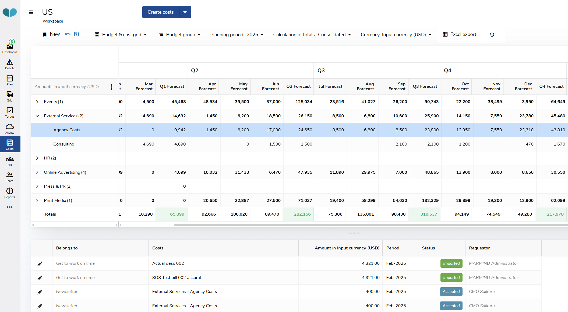568x312 pixels.
Task: Save view with floppy disk icon
Action: [x=76, y=34]
